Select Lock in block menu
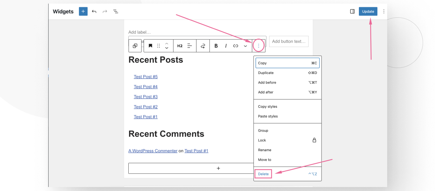 [x=287, y=140]
